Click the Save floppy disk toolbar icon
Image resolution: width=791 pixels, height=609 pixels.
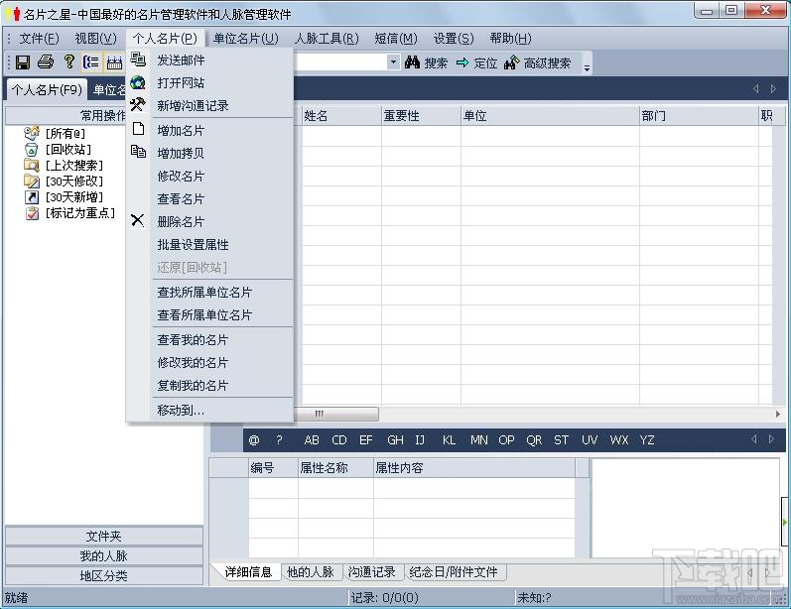click(x=23, y=62)
